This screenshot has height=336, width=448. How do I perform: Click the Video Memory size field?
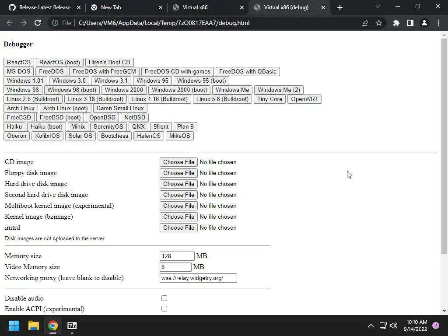click(x=175, y=267)
